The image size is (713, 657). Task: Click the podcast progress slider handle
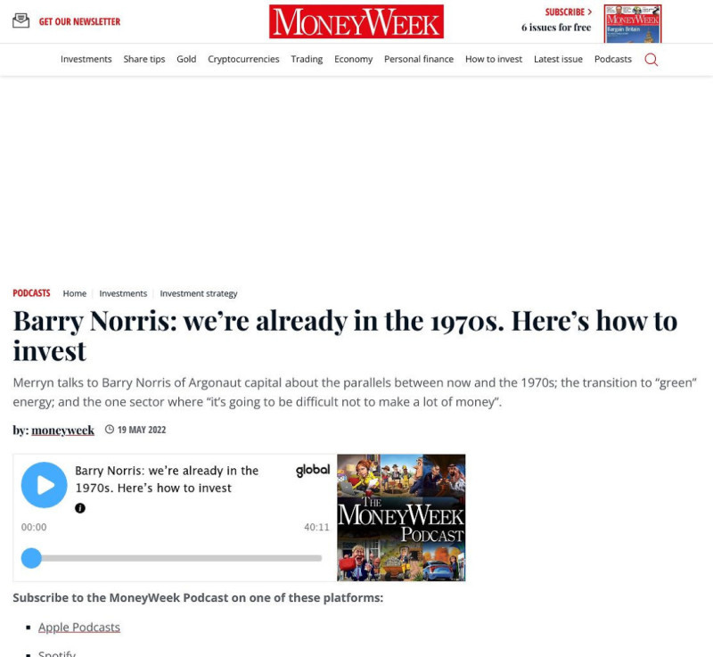click(32, 558)
